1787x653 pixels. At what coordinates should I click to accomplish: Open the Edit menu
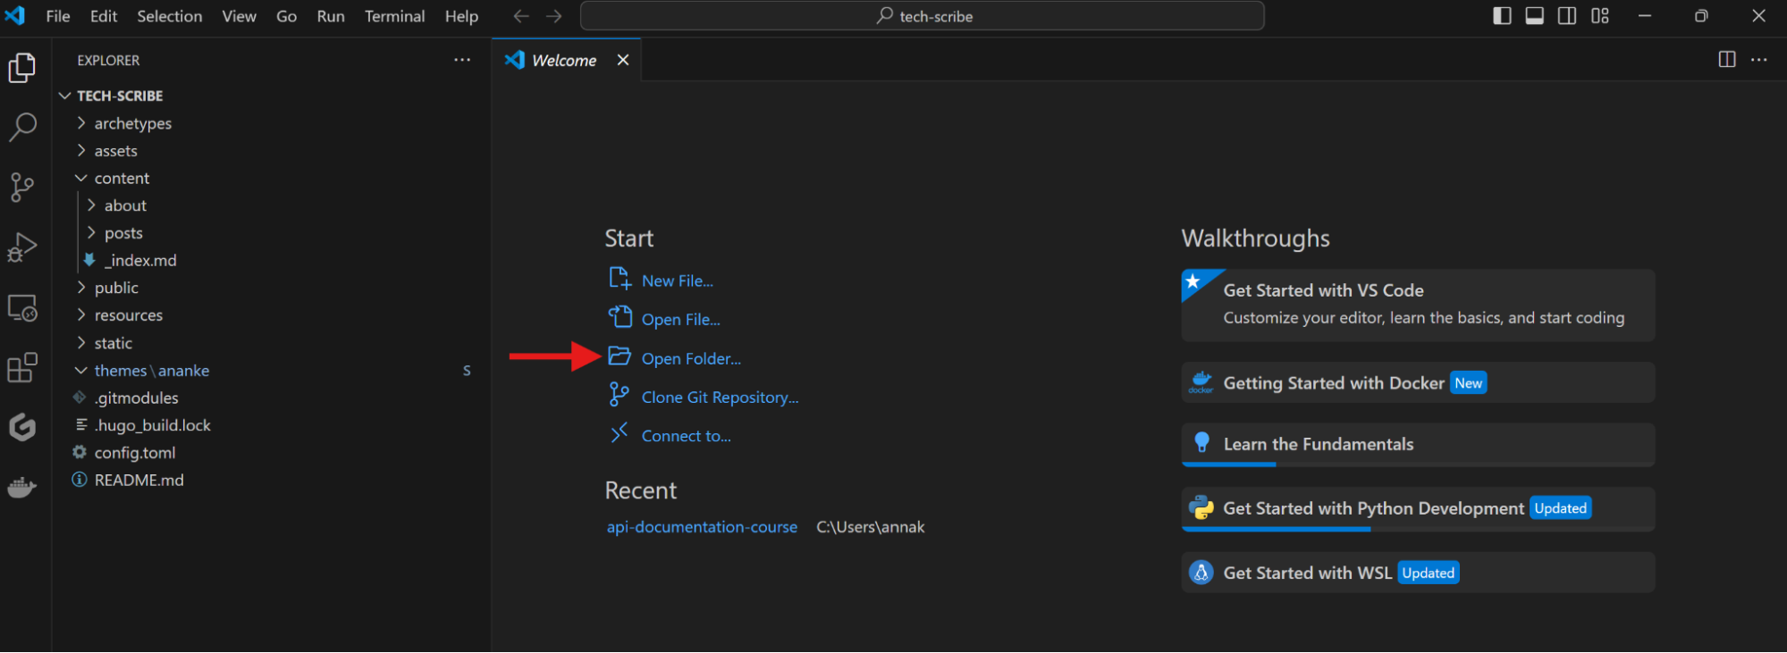click(x=104, y=16)
